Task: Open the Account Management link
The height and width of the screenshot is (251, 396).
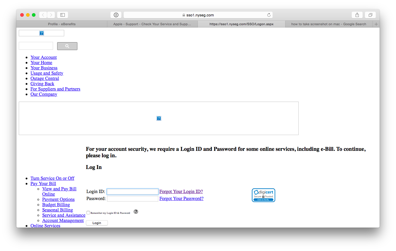Action: click(x=63, y=221)
